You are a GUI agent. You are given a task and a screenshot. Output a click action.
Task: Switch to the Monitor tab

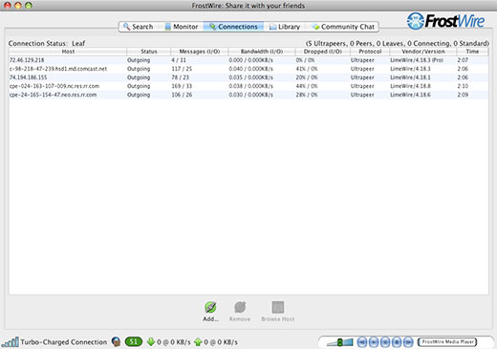click(182, 27)
